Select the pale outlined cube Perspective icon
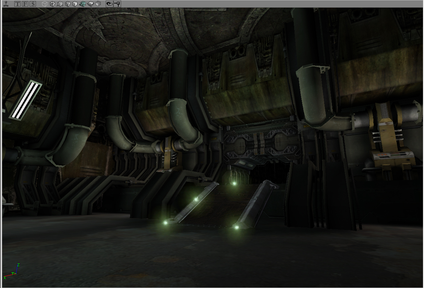 tap(44, 4)
